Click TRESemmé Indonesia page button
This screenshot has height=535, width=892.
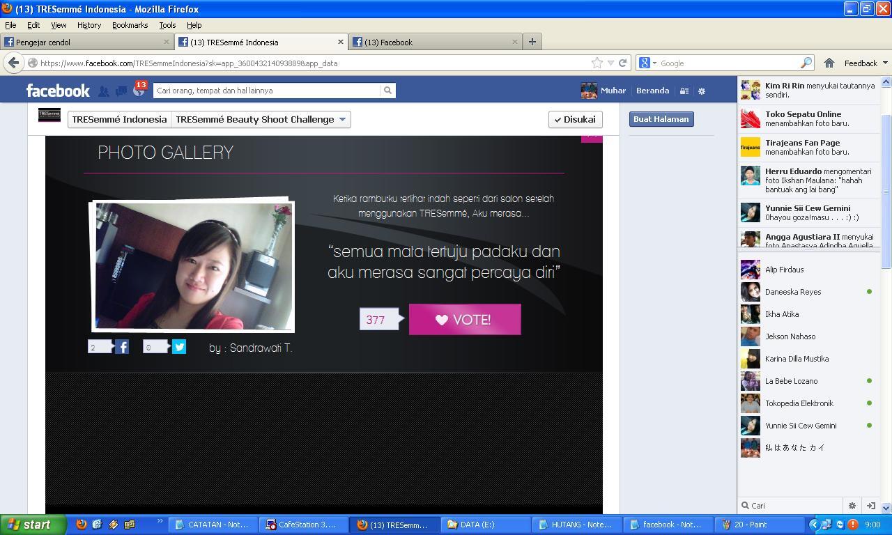click(120, 119)
